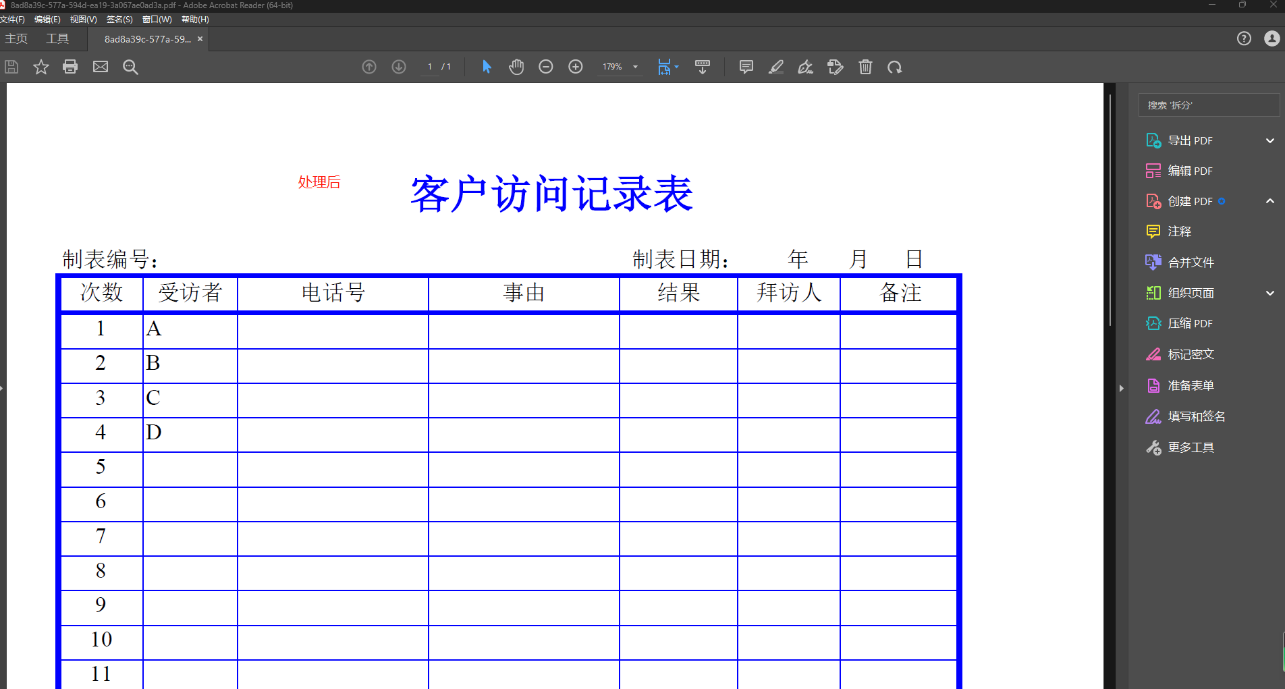Viewport: 1285px width, 689px height.
Task: Click 更多工具 in the sidebar
Action: click(1191, 447)
